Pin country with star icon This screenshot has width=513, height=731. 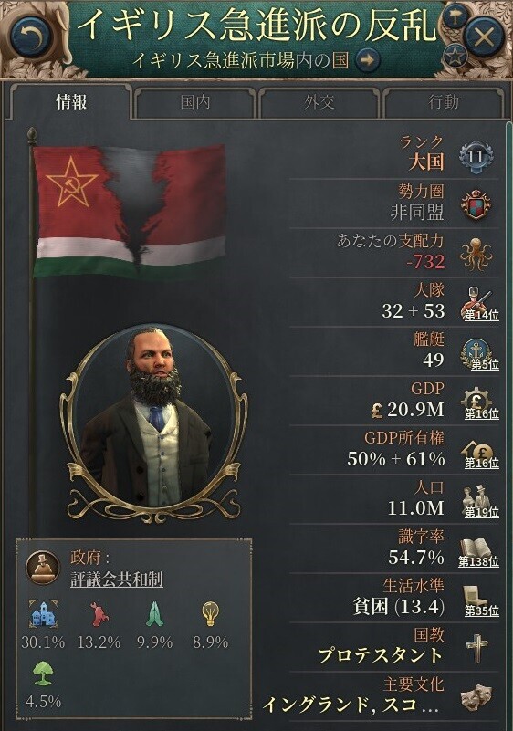pyautogui.click(x=455, y=57)
